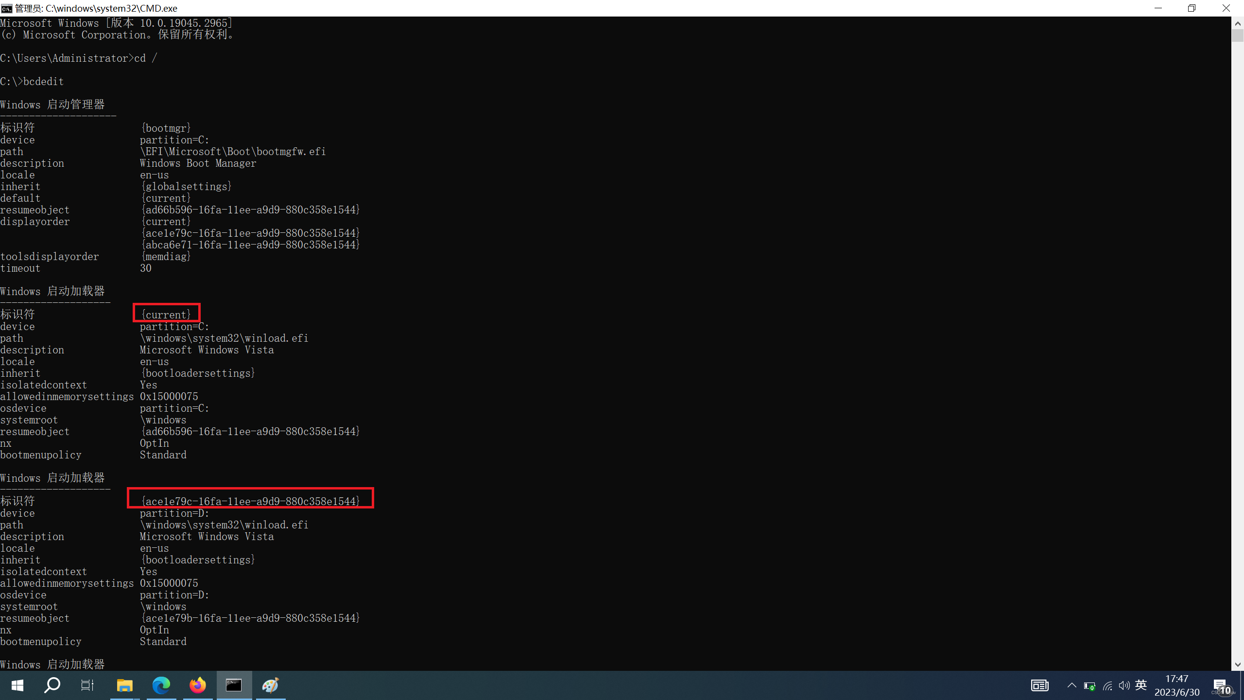Open File Explorer from the taskbar
1244x700 pixels.
coord(125,685)
